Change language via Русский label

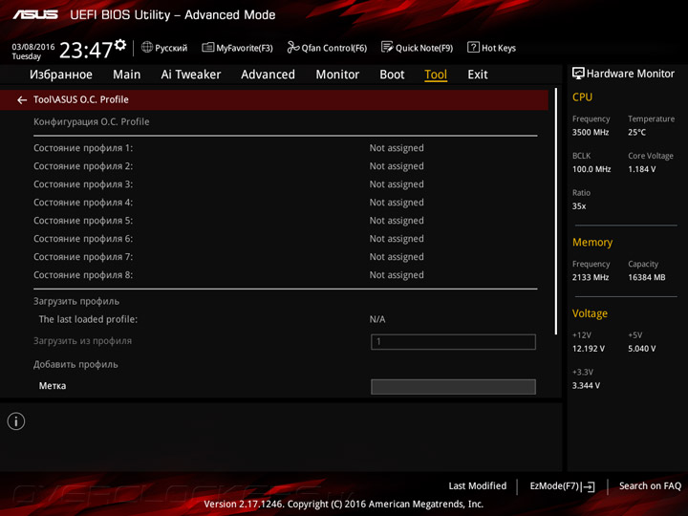pos(171,48)
